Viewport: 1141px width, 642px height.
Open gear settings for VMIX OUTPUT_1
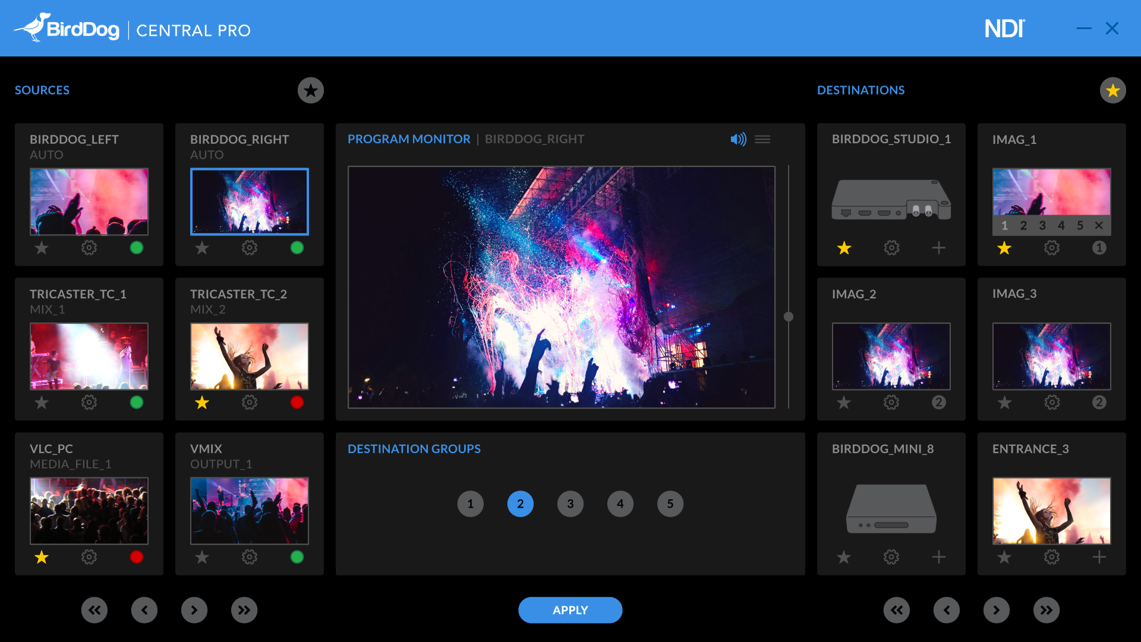[x=250, y=557]
